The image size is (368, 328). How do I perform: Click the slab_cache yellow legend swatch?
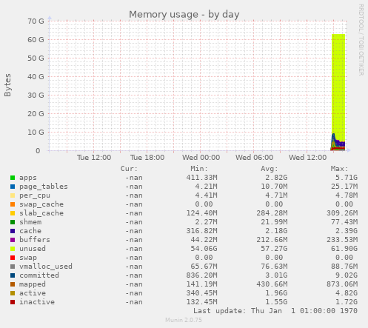[13, 213]
